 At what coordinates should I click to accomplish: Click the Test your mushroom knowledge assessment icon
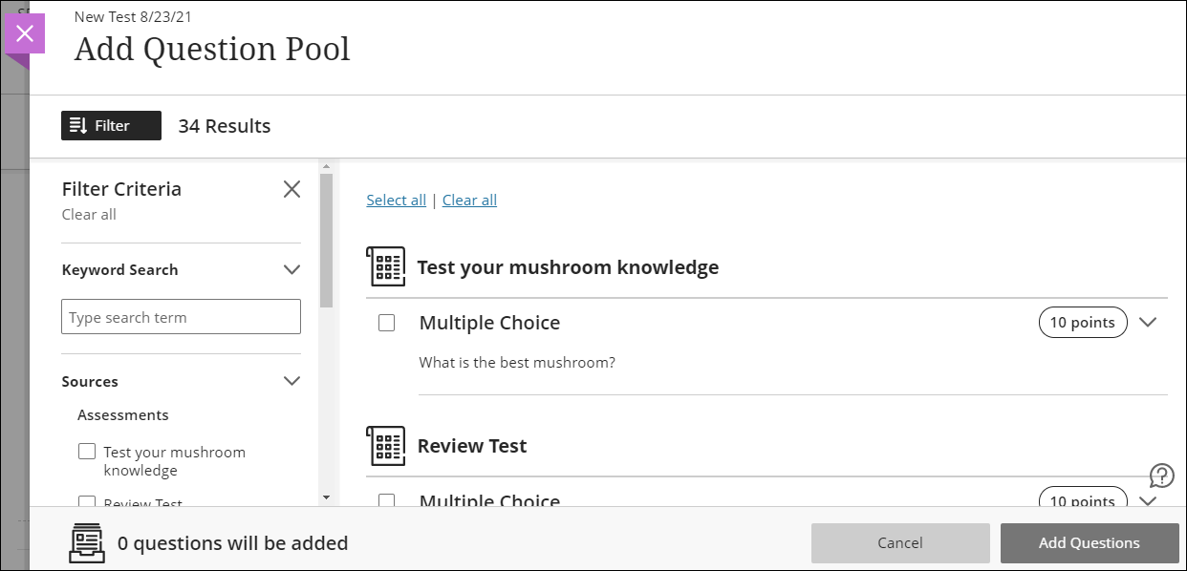point(386,265)
